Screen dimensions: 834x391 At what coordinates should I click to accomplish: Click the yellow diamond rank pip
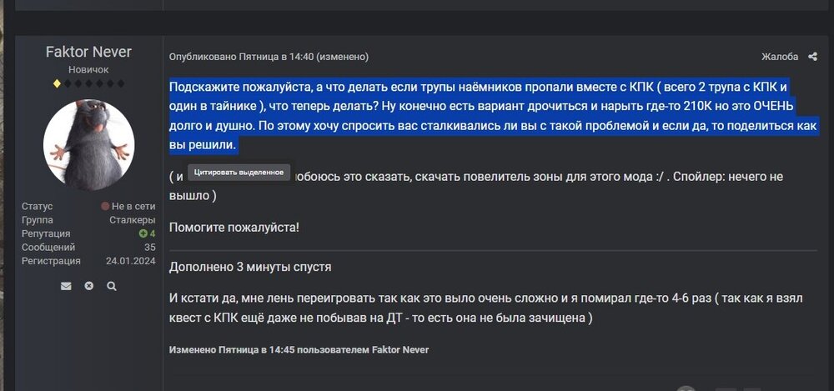[57, 84]
